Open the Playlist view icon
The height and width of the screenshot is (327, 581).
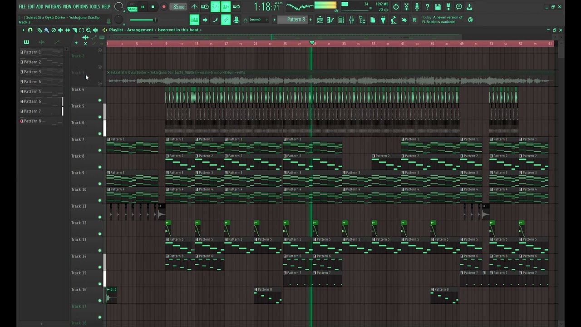[x=320, y=20]
